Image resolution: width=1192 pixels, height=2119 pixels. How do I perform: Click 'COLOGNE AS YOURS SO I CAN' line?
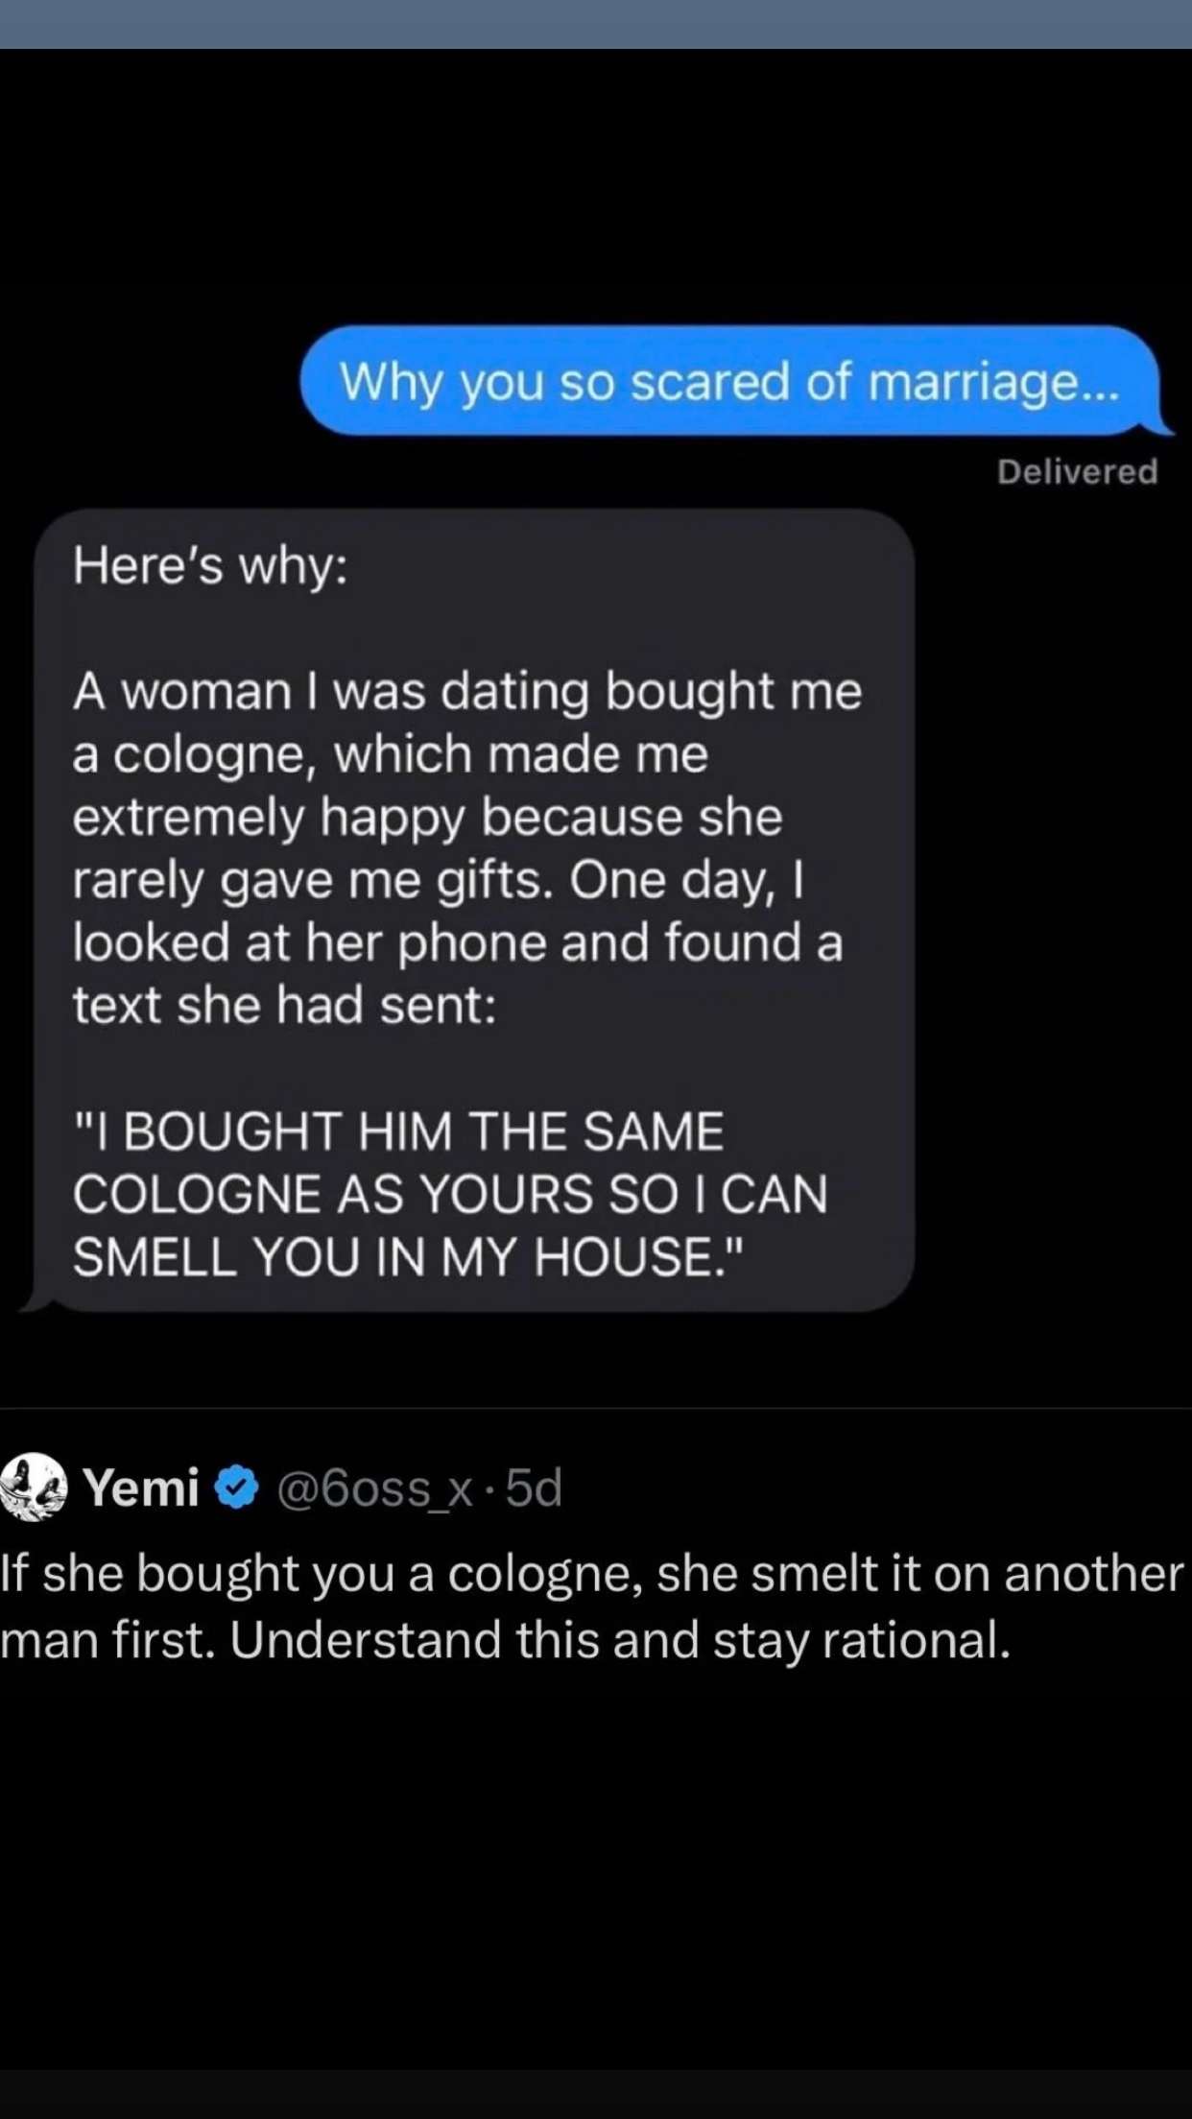tap(449, 1194)
